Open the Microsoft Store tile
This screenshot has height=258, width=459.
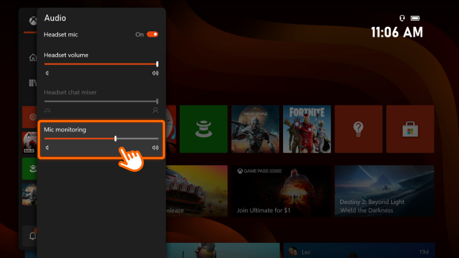point(410,129)
